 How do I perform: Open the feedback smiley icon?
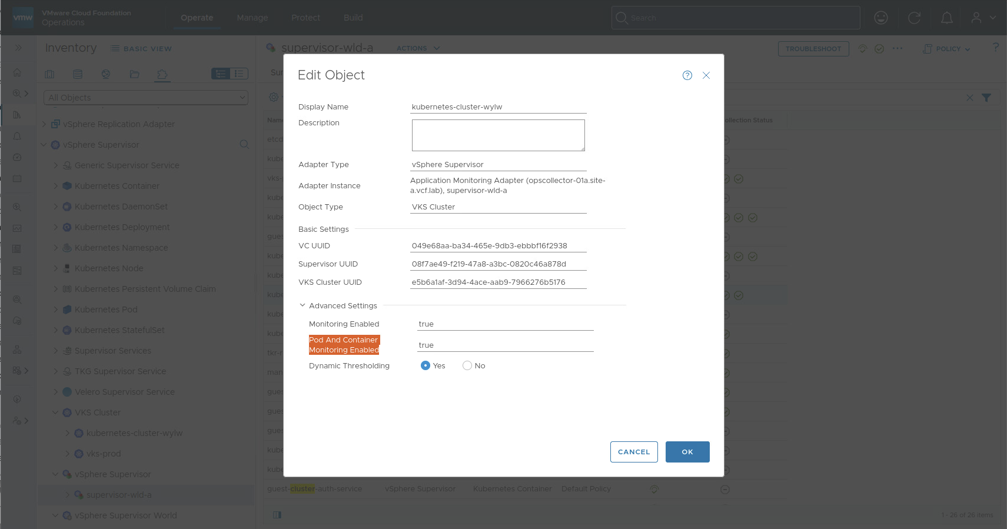tap(881, 18)
